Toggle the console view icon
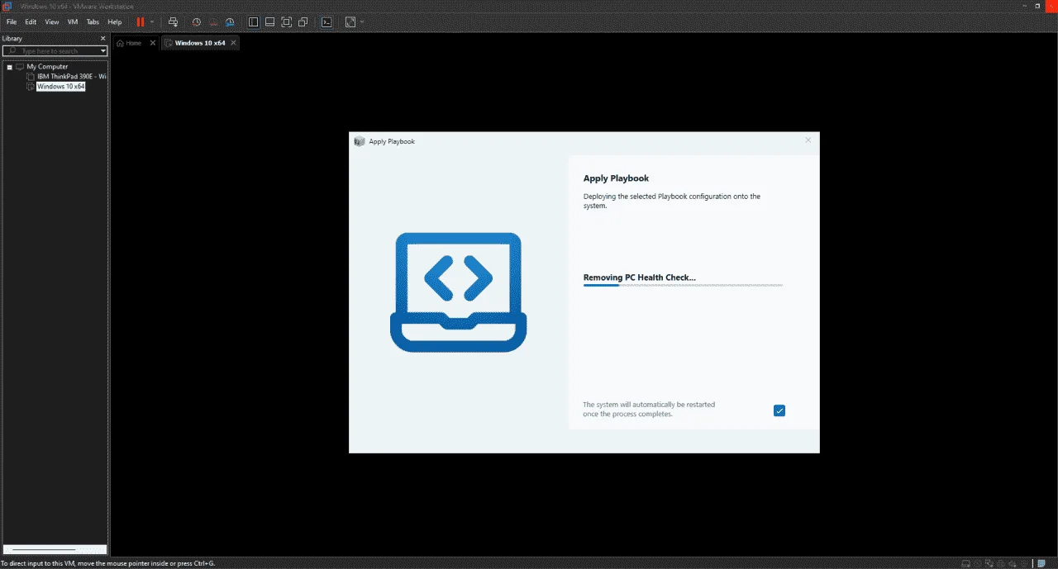Viewport: 1058px width, 569px height. coord(326,22)
